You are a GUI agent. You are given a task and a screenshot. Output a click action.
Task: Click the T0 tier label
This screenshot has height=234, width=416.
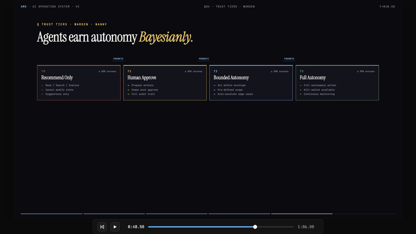pyautogui.click(x=43, y=71)
